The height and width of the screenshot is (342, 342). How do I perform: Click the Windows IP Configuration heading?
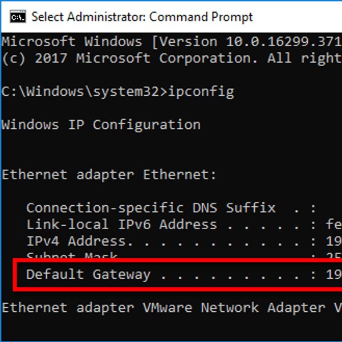101,125
